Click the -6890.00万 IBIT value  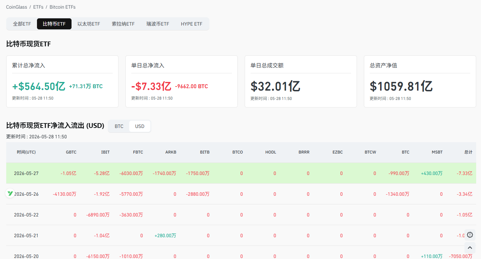click(x=98, y=215)
